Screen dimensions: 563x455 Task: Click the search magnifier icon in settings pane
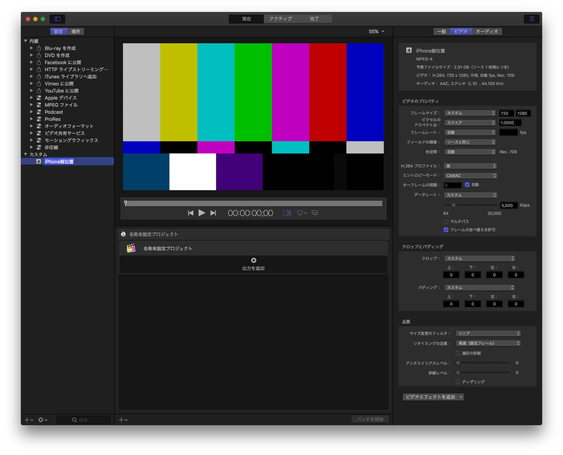click(x=75, y=420)
